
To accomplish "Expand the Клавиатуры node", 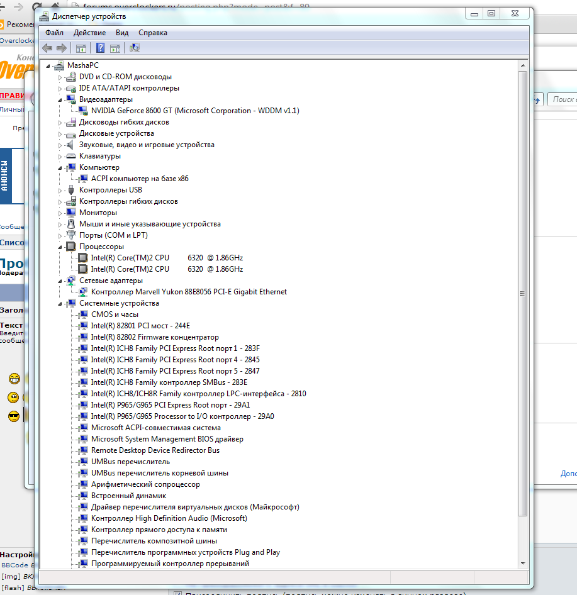I will pos(60,157).
